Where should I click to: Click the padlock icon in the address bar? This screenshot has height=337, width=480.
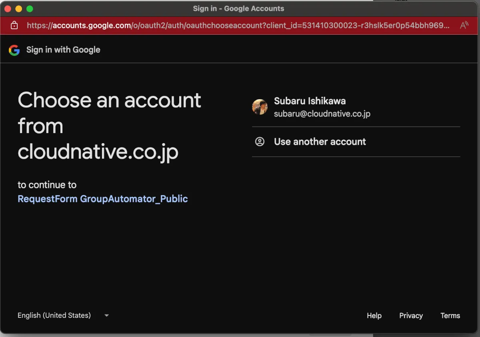14,26
